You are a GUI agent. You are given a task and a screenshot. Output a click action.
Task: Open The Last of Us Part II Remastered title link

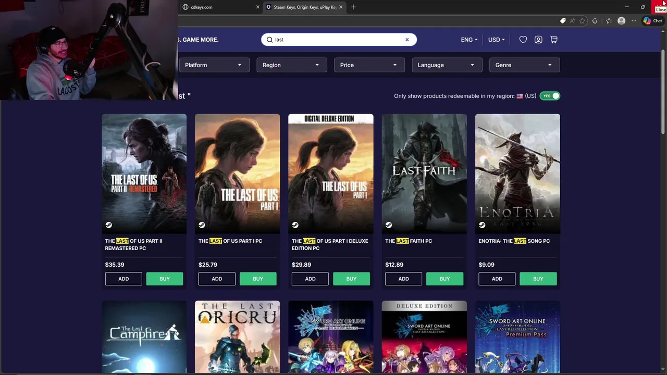pyautogui.click(x=134, y=244)
